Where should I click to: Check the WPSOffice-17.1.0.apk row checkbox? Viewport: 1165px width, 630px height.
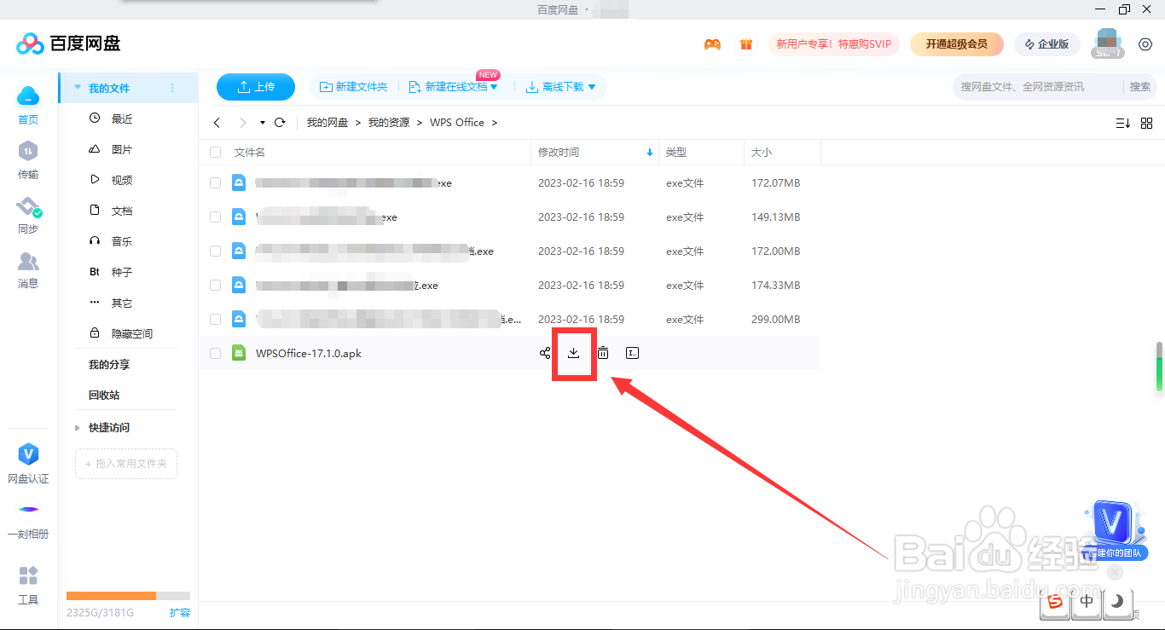click(x=216, y=354)
